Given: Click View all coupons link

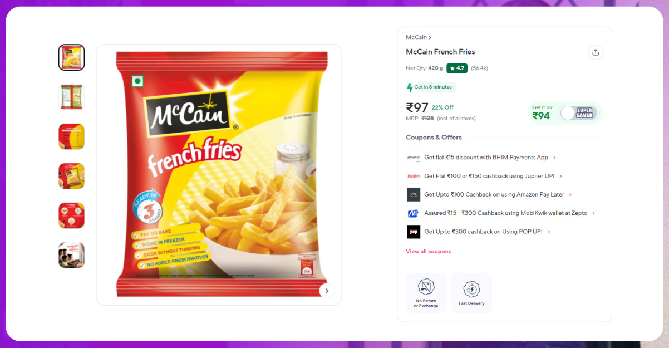Looking at the screenshot, I should [x=429, y=252].
